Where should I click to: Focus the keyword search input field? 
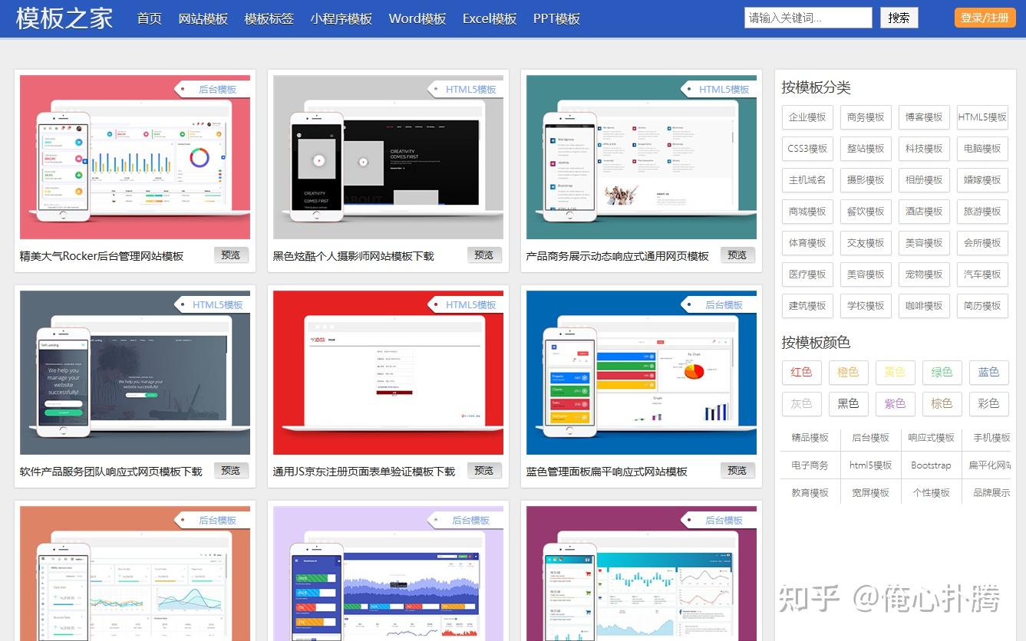pyautogui.click(x=808, y=18)
